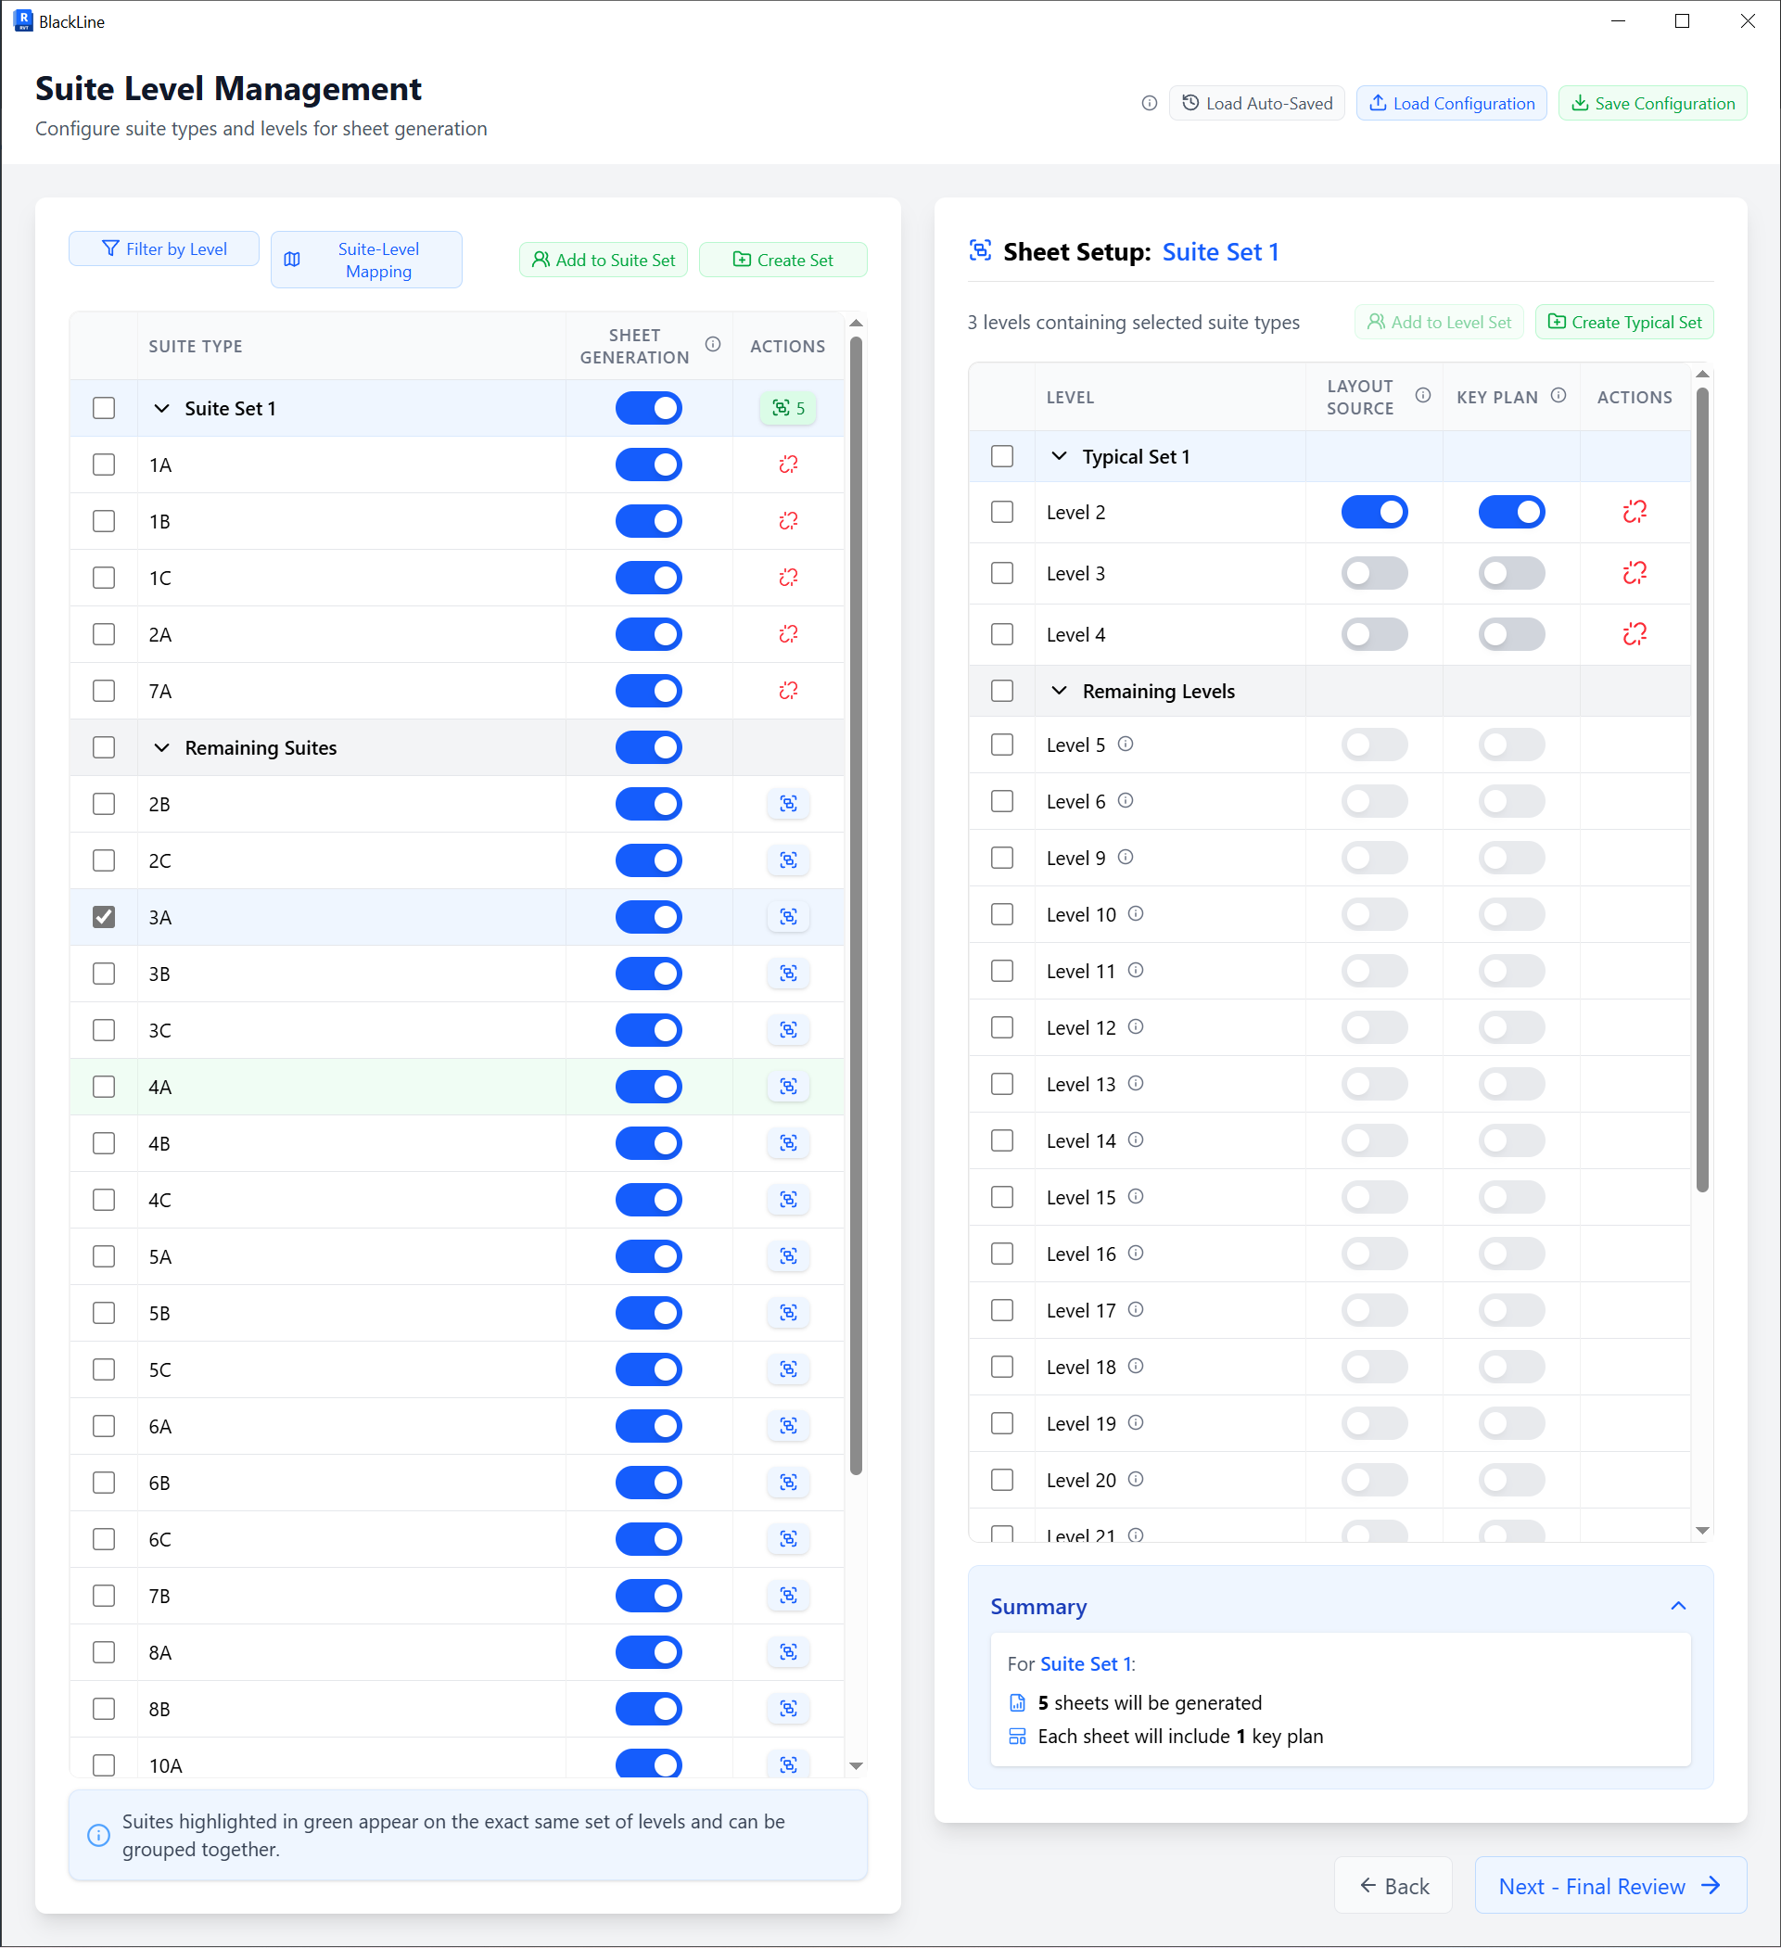Viewport: 1781px width, 1948px height.
Task: Click the Key Plan info icon
Action: pyautogui.click(x=1558, y=396)
